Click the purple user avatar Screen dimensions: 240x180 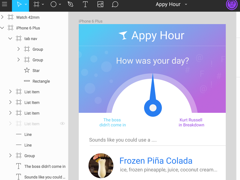(232, 4)
